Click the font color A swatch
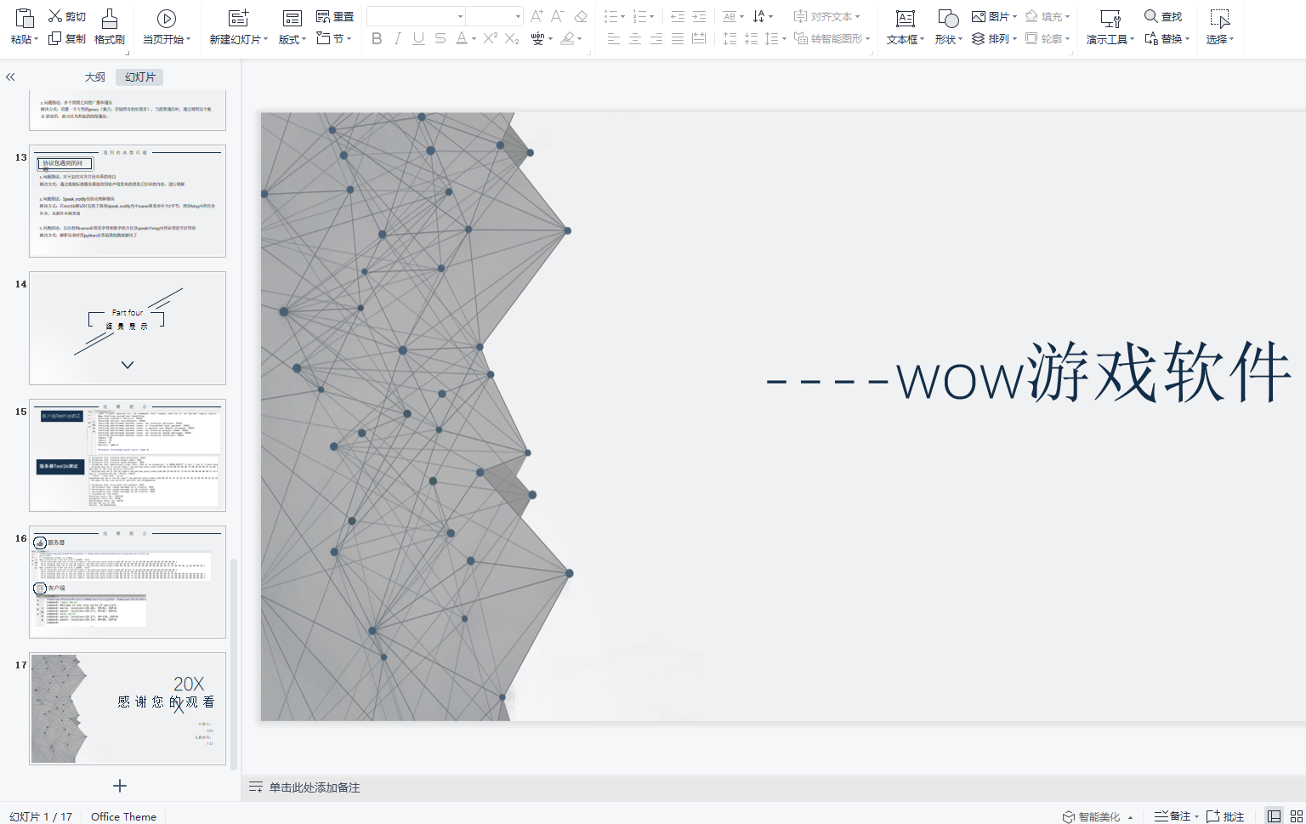 click(x=461, y=38)
